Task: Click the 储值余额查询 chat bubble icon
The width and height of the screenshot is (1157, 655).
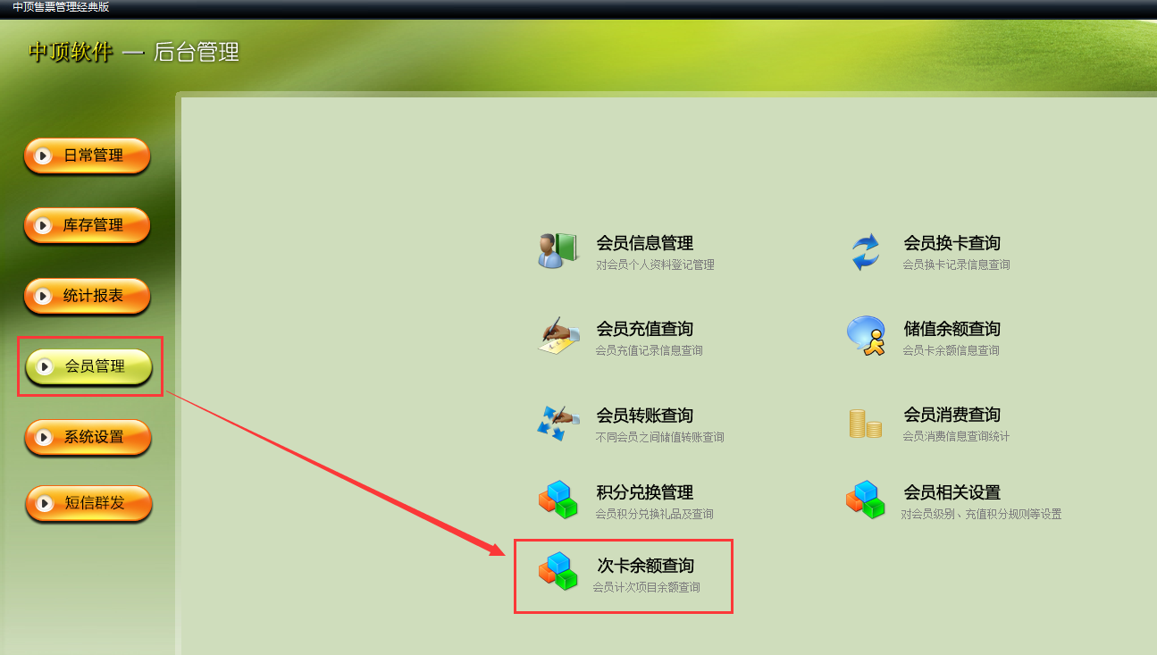Action: click(866, 336)
